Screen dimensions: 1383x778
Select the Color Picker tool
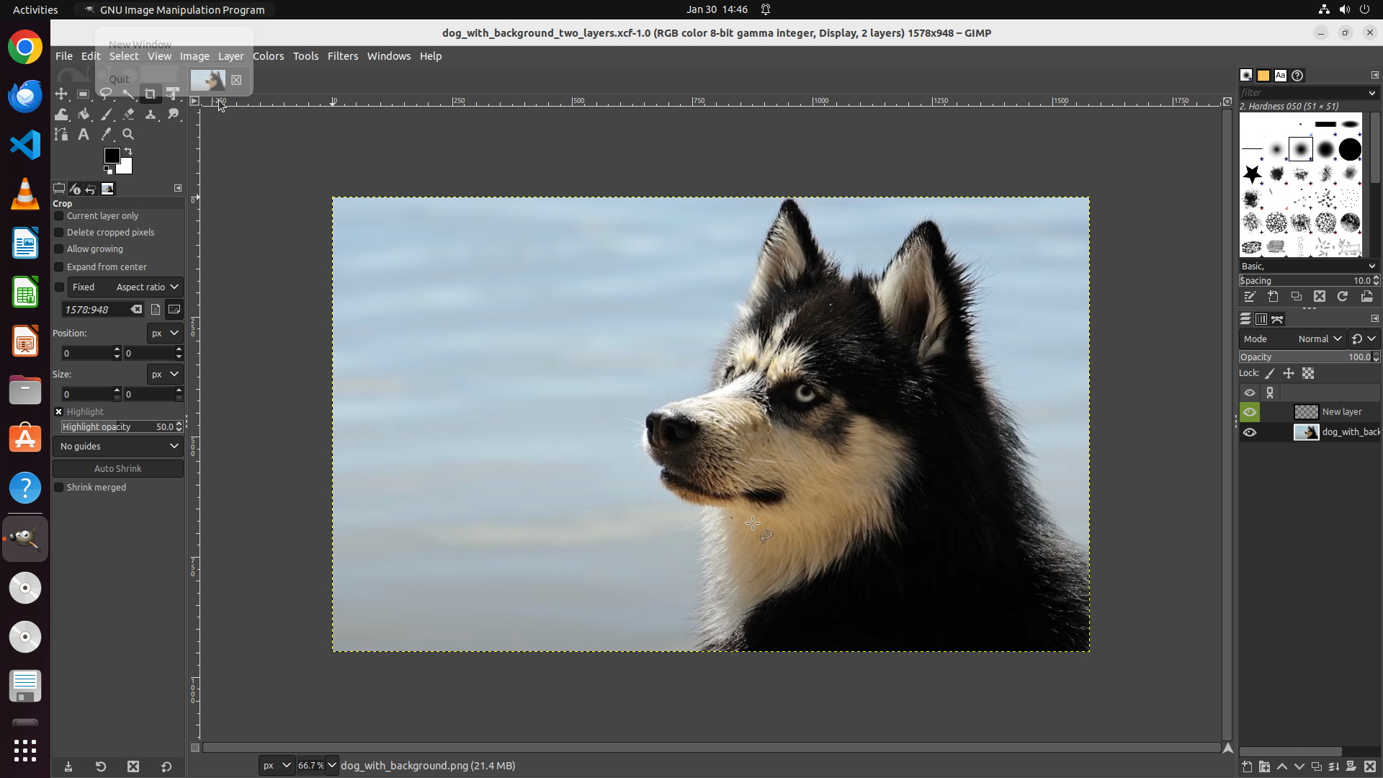pyautogui.click(x=107, y=134)
